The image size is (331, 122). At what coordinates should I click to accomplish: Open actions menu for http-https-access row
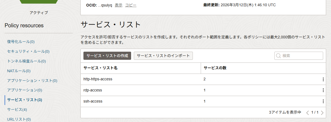tap(323, 79)
